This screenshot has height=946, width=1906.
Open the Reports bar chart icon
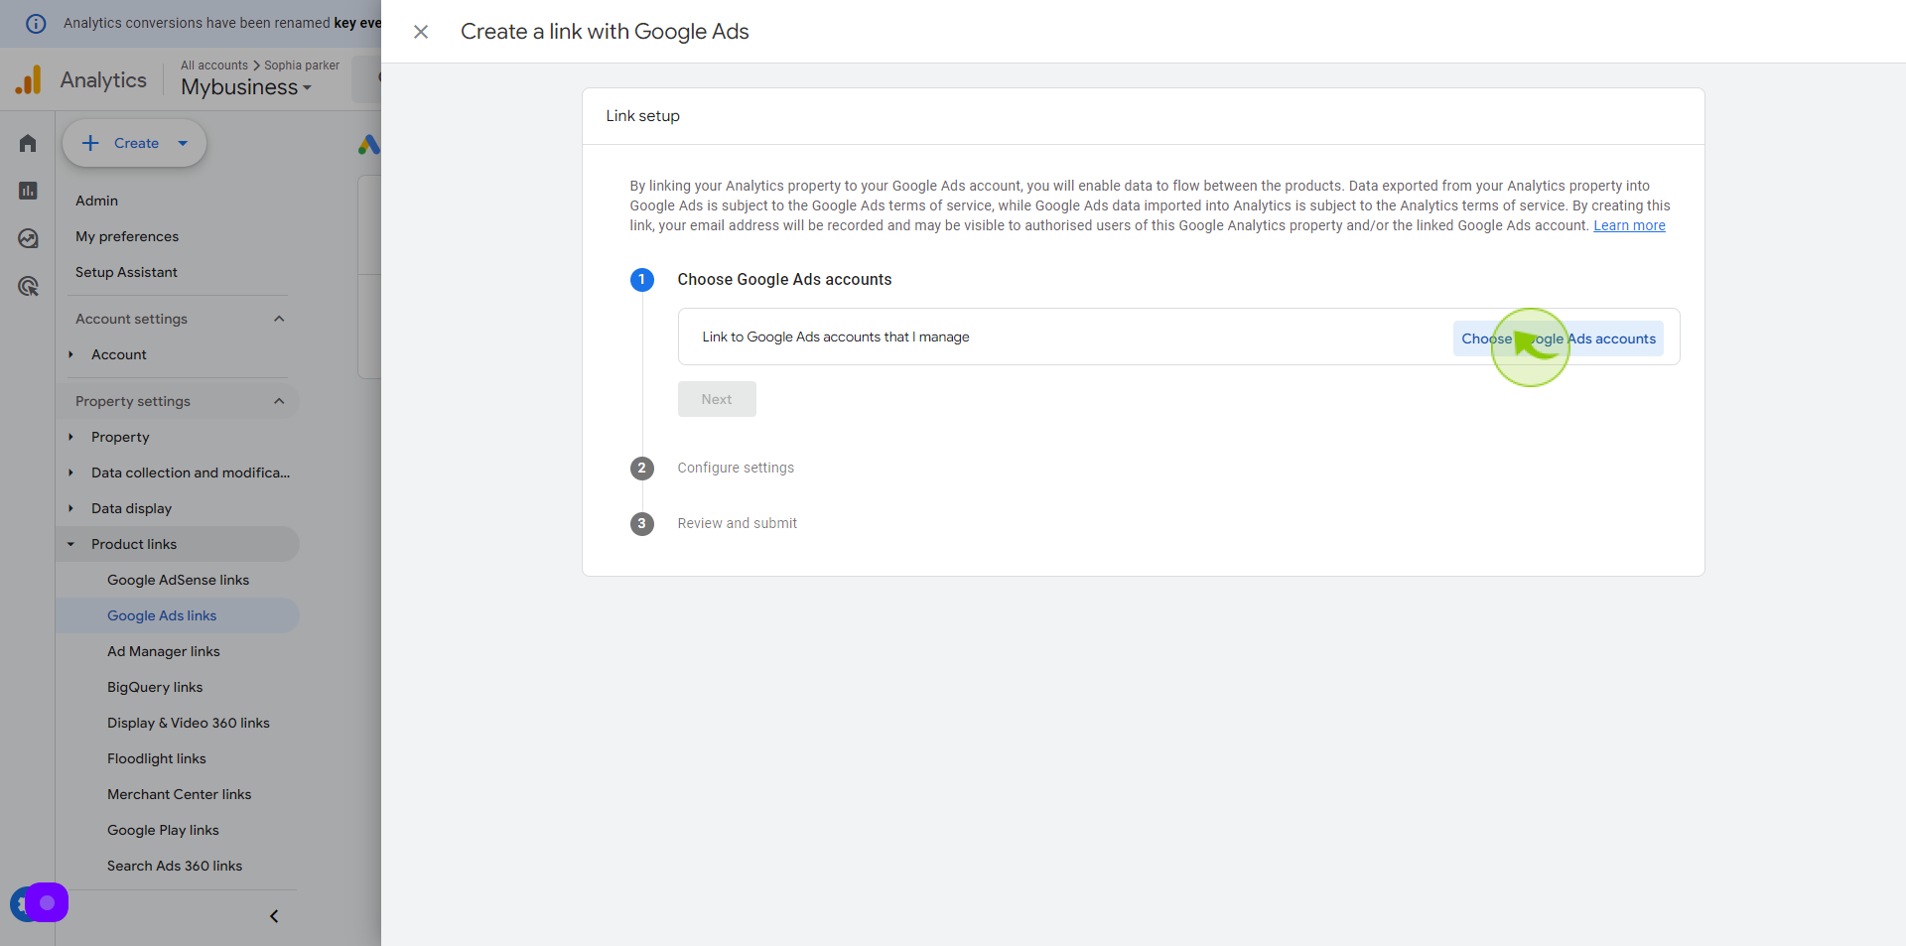pos(28,191)
